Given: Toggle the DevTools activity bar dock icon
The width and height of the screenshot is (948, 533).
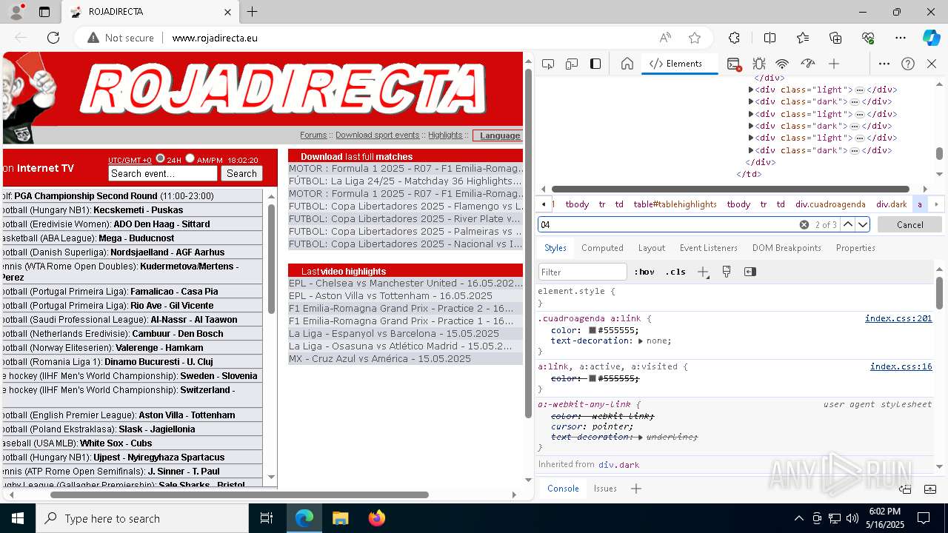Looking at the screenshot, I should point(595,64).
